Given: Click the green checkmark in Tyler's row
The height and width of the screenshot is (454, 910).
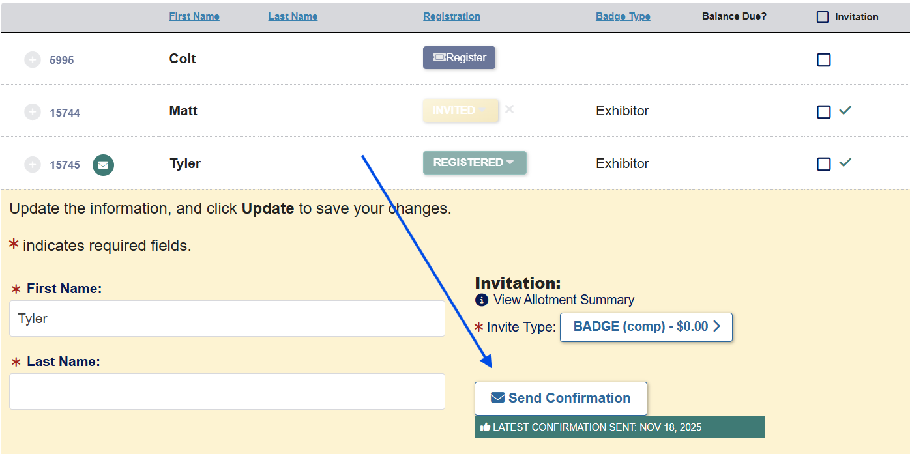Looking at the screenshot, I should tap(845, 163).
